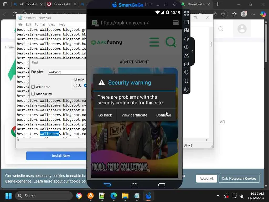The width and height of the screenshot is (269, 202).
Task: Open File Explorer from the taskbar
Action: tap(125, 196)
